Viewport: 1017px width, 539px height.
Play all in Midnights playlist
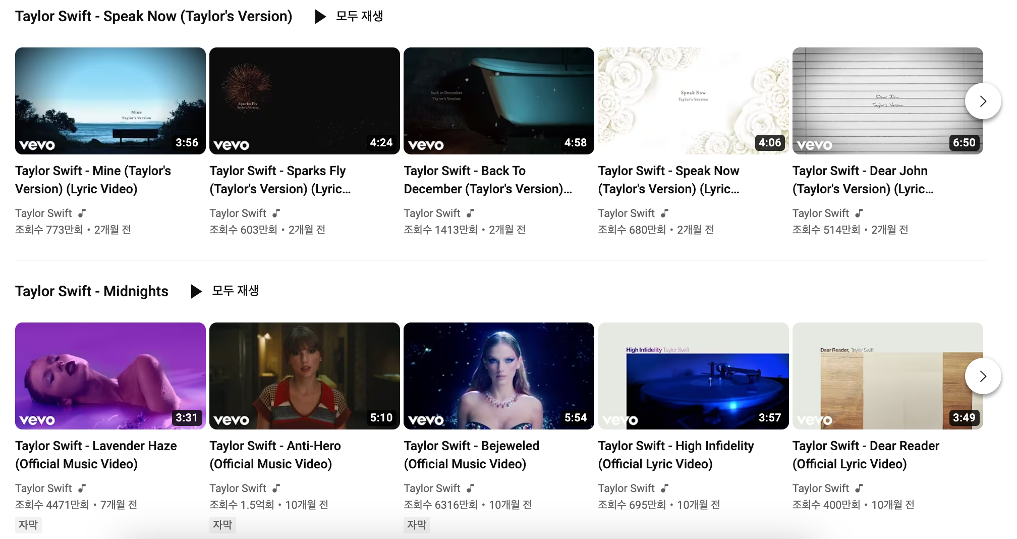click(x=224, y=291)
